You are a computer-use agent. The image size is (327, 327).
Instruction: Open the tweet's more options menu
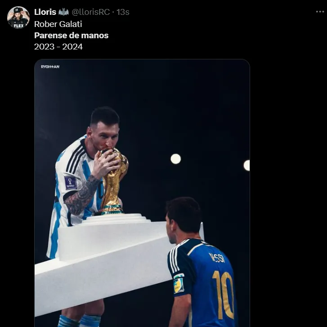pyautogui.click(x=319, y=12)
